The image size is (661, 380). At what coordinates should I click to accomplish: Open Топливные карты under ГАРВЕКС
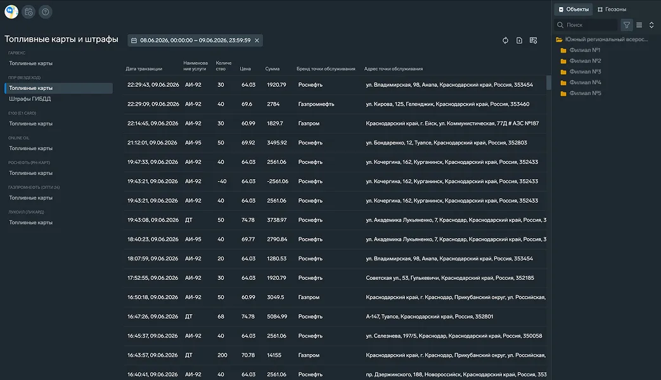31,63
